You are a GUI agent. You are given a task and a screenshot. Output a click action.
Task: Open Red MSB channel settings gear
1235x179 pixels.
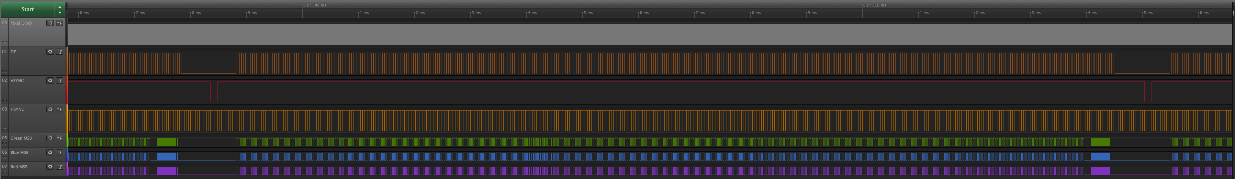50,167
